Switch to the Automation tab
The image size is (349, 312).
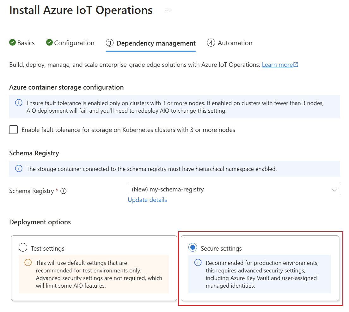pyautogui.click(x=235, y=43)
